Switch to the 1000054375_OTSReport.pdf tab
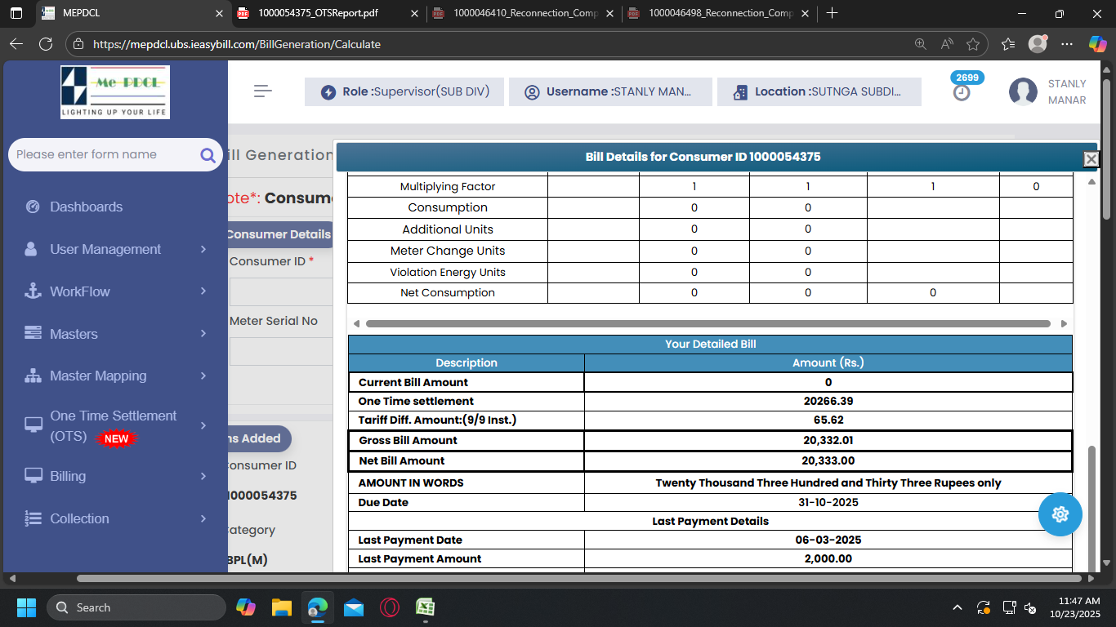Image resolution: width=1116 pixels, height=627 pixels. coord(318,13)
